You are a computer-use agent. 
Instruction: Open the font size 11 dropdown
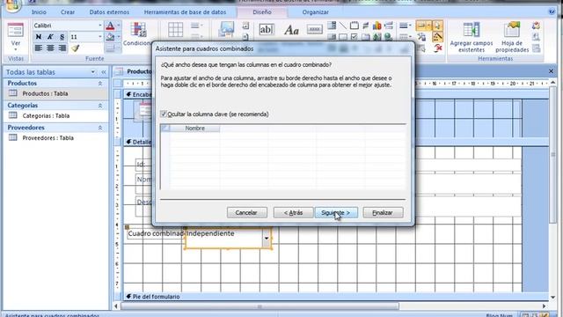pos(100,37)
